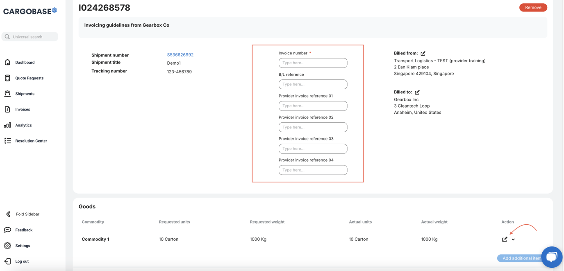Remove this invoice draft
This screenshot has width=564, height=271.
tap(533, 7)
